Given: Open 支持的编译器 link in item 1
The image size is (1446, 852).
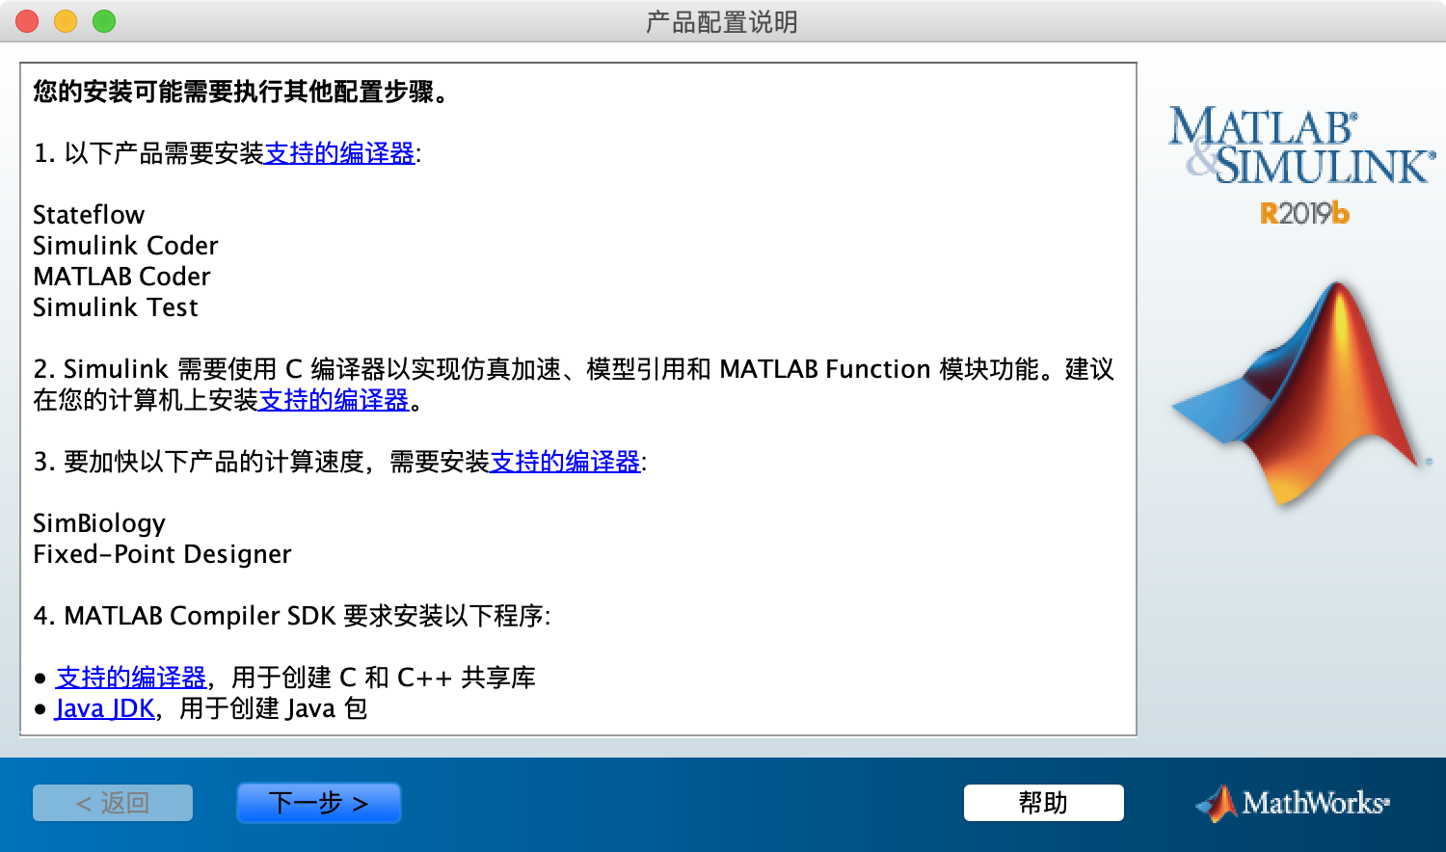Looking at the screenshot, I should click(339, 153).
